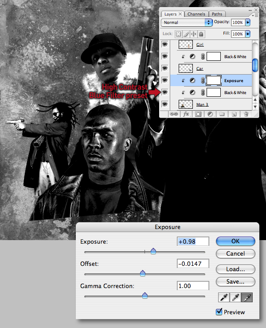Click the mask link chain on Exposure layer
The height and width of the screenshot is (328, 266).
pos(203,80)
